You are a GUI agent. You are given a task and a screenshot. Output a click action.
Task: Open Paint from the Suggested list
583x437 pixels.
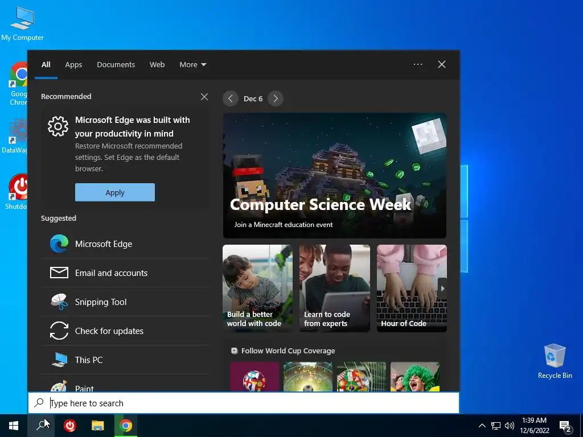coord(125,386)
